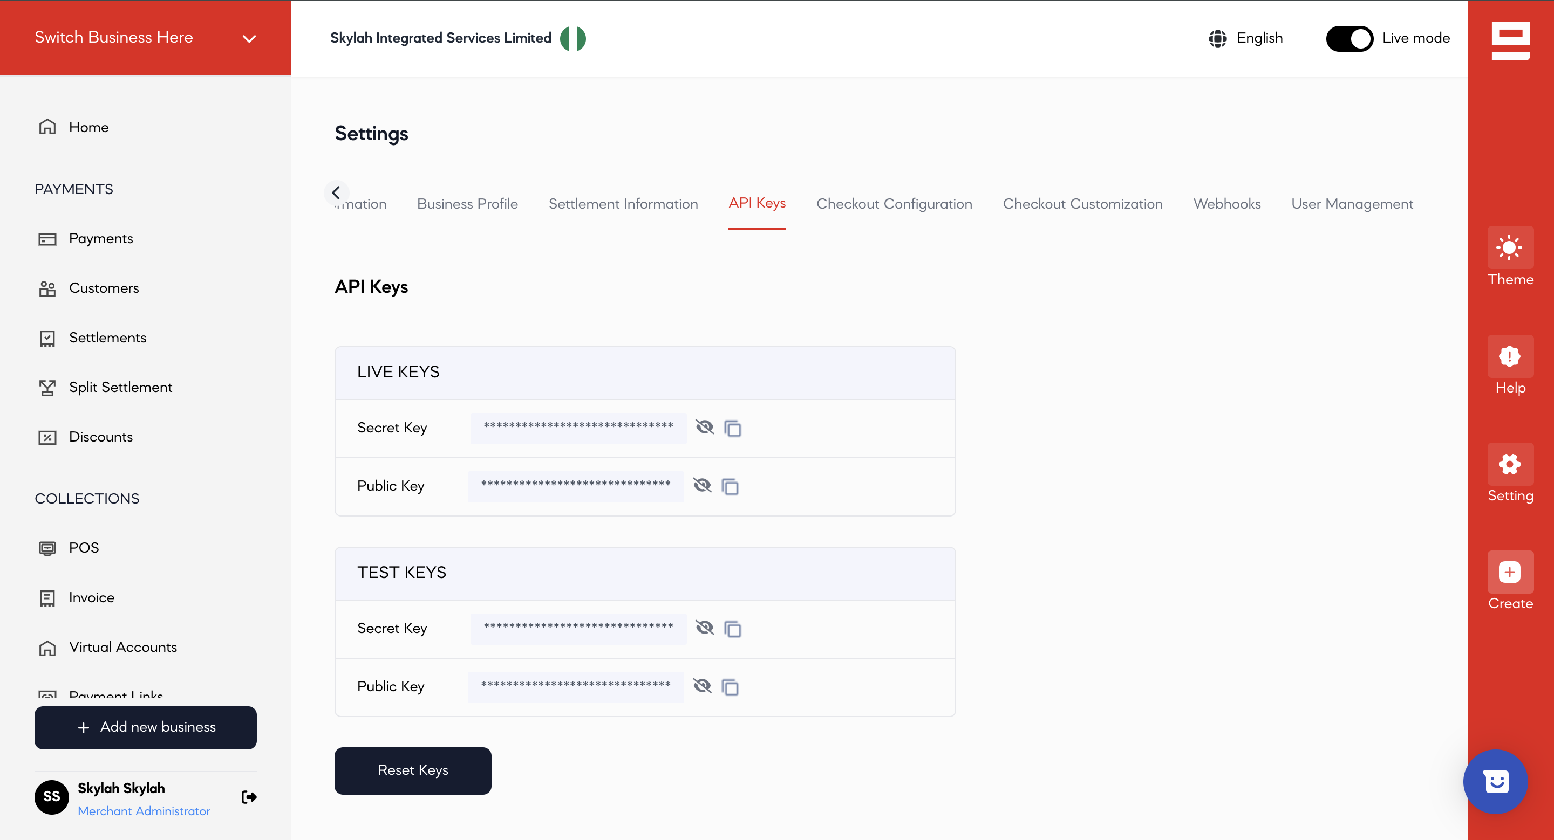The image size is (1554, 840).
Task: Toggle the Live mode switch
Action: [1349, 39]
